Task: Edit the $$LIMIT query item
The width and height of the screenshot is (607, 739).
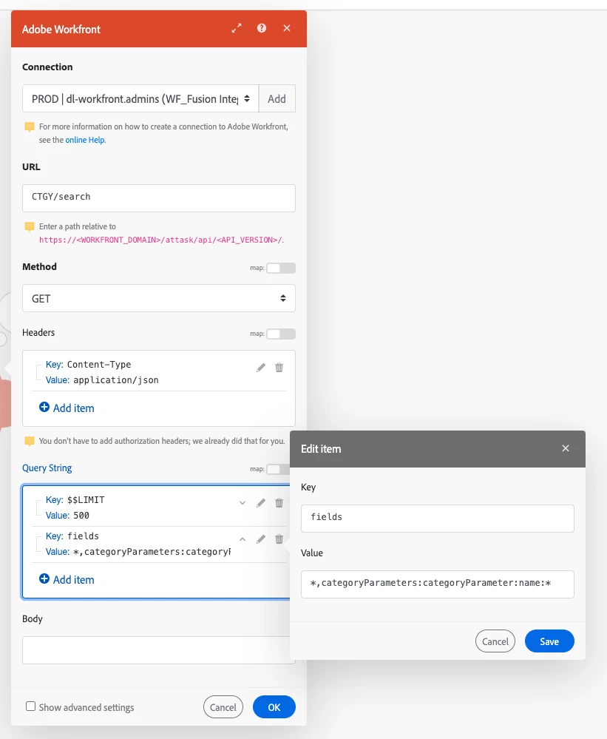Action: tap(261, 503)
